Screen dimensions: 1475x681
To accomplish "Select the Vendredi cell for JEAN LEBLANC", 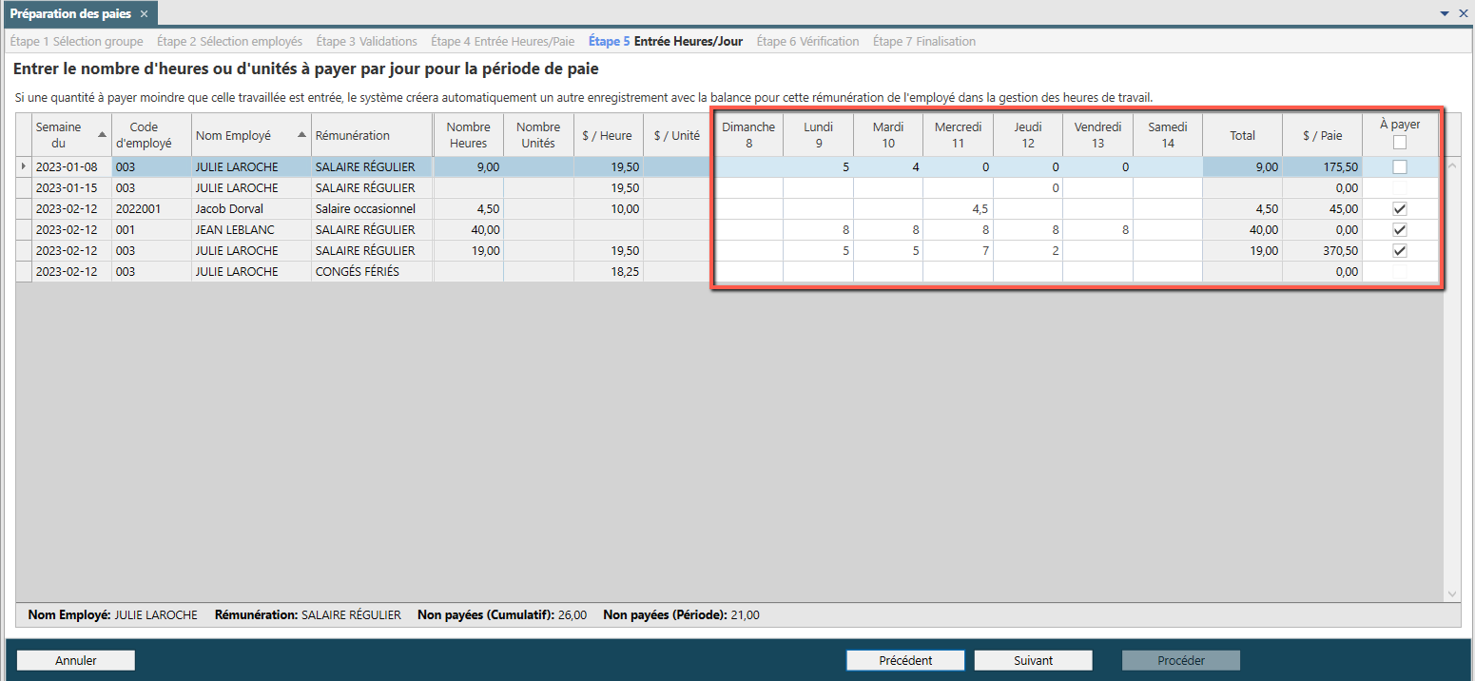I will (x=1097, y=230).
